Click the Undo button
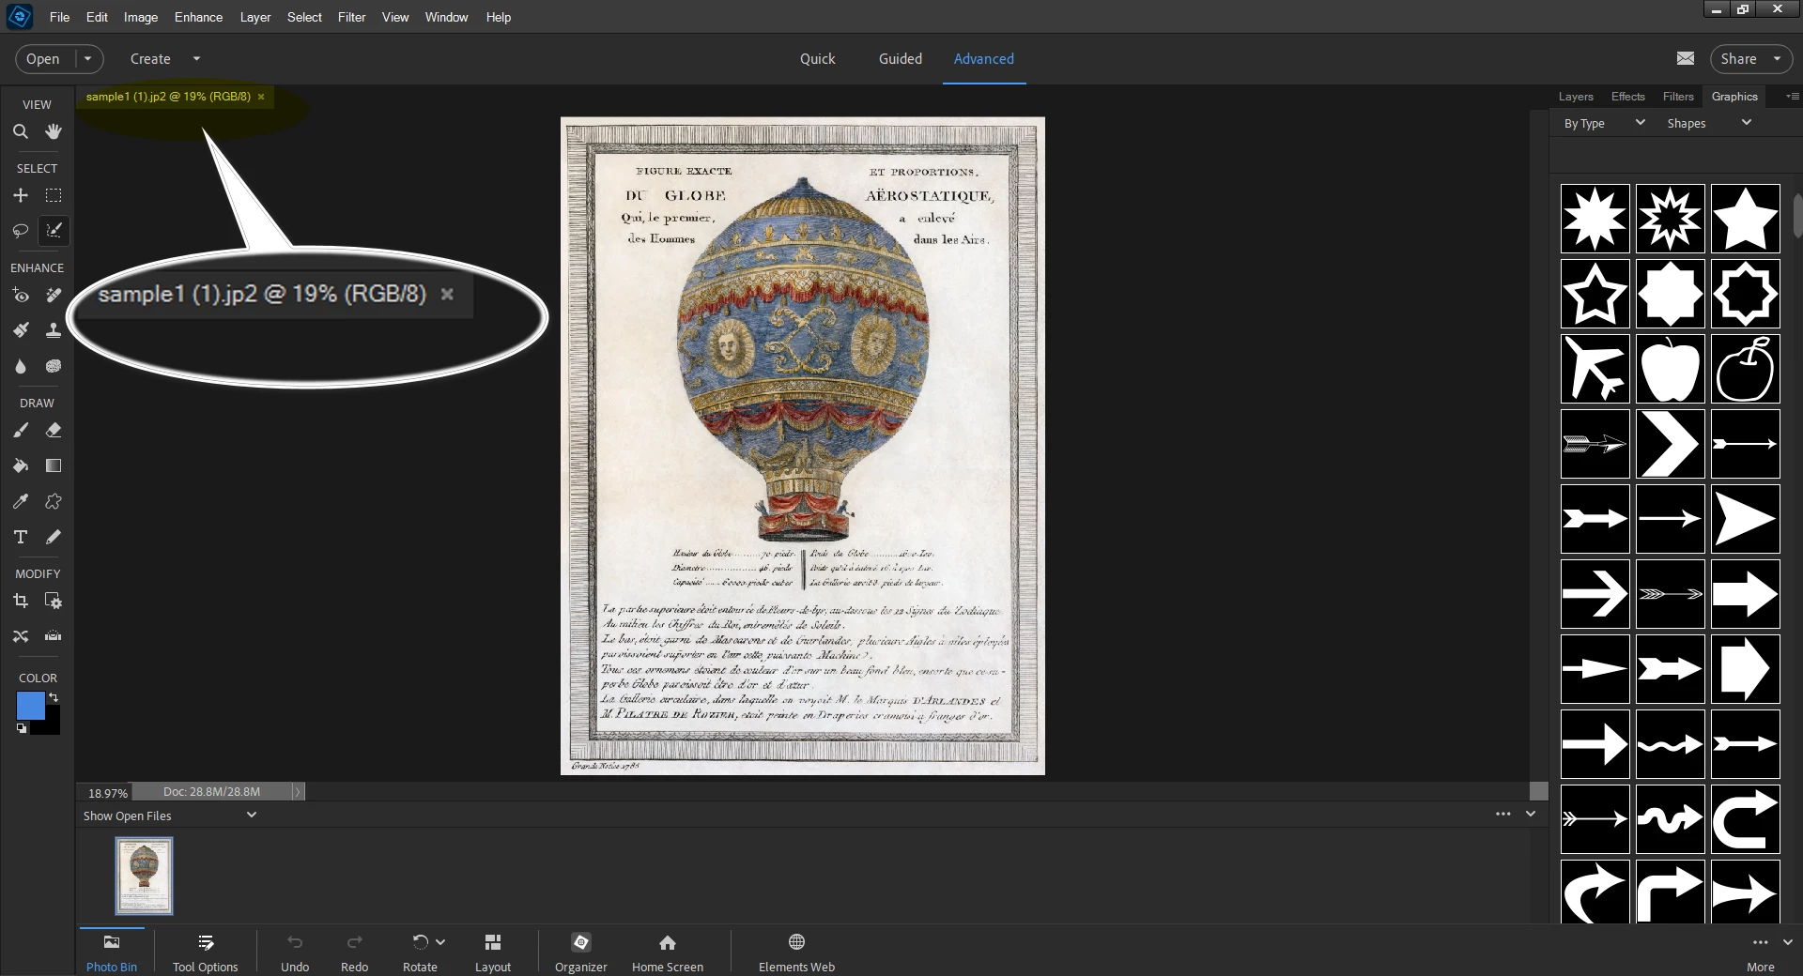 point(295,952)
